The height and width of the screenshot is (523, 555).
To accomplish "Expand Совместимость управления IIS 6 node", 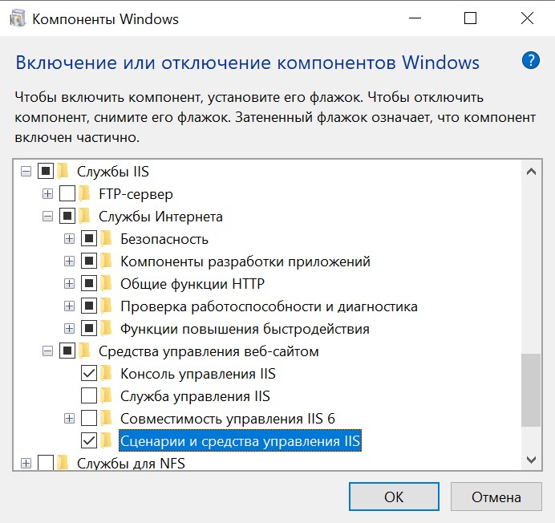I will pos(69,419).
